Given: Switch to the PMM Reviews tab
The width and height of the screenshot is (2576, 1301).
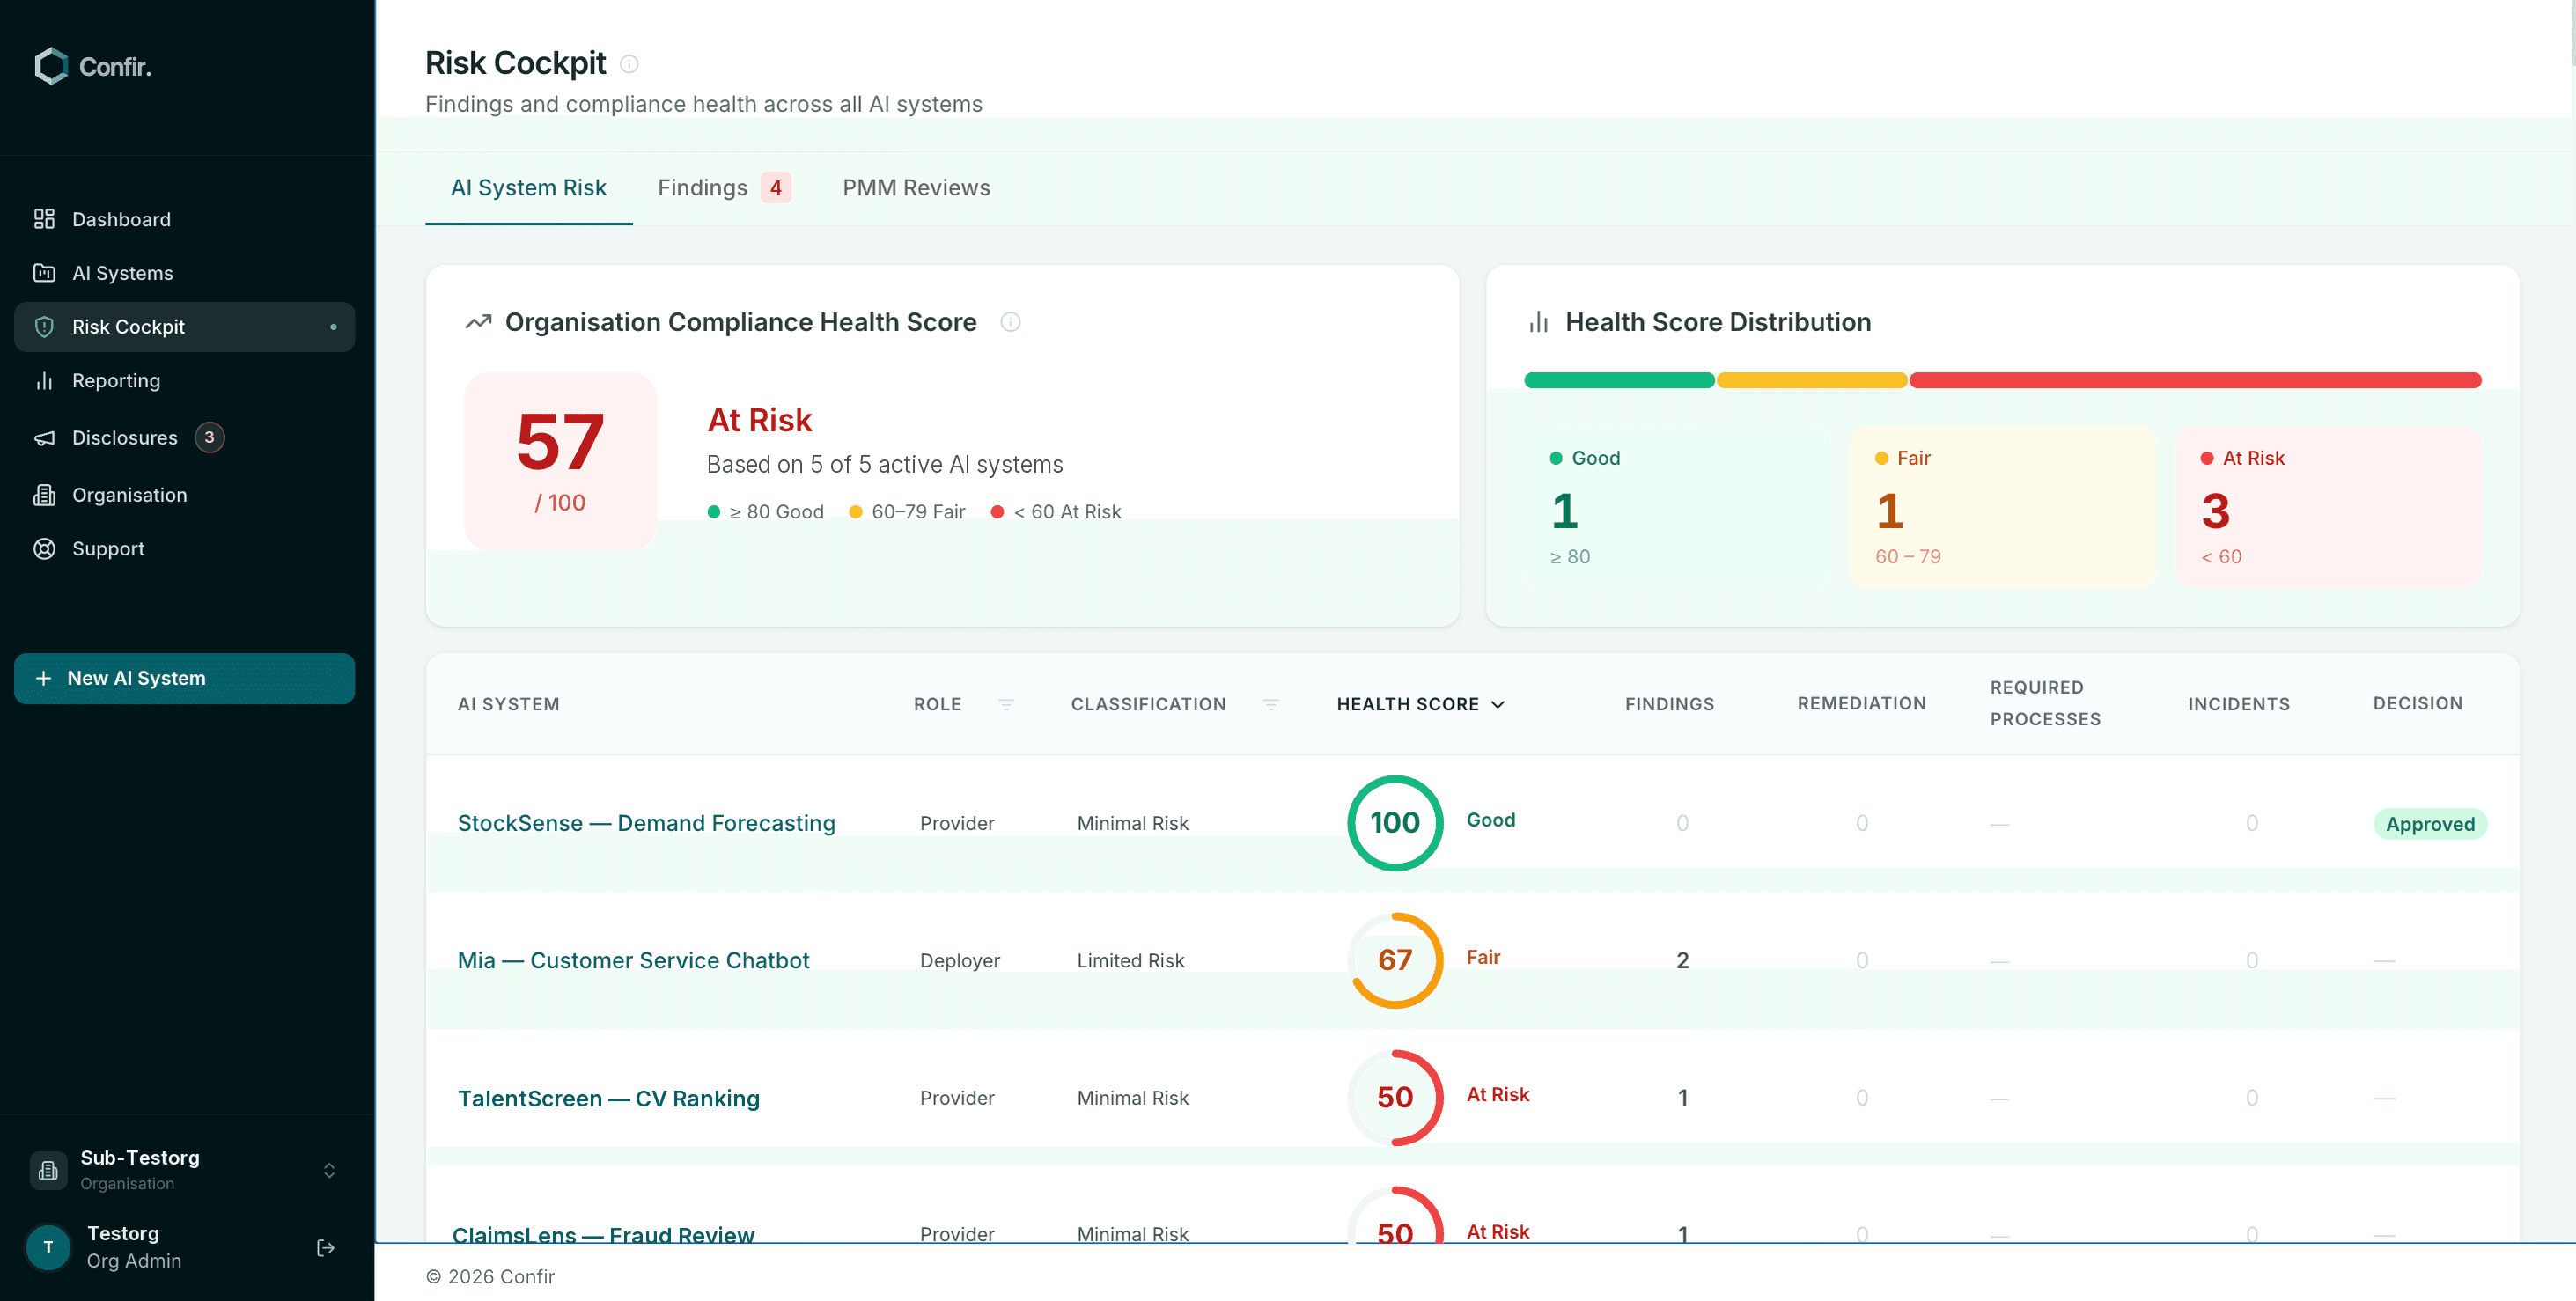Looking at the screenshot, I should pos(916,188).
